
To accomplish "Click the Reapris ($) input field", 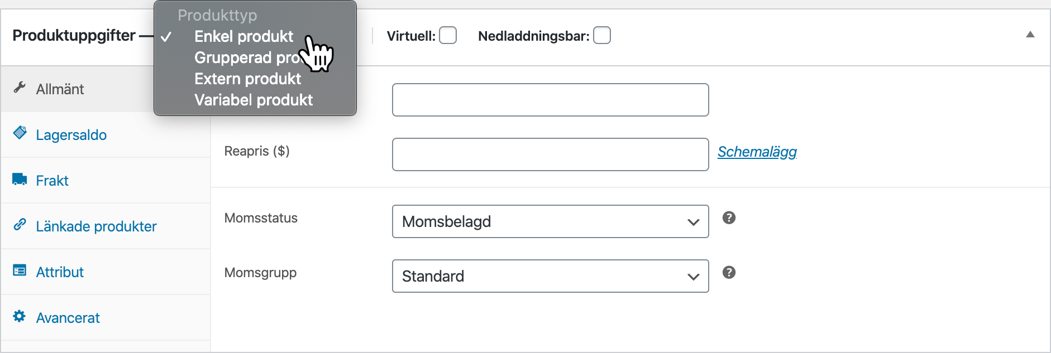I will pyautogui.click(x=550, y=154).
